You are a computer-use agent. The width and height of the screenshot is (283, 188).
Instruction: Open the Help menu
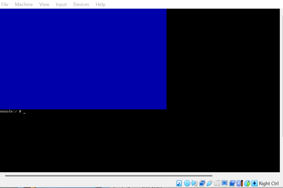click(100, 4)
